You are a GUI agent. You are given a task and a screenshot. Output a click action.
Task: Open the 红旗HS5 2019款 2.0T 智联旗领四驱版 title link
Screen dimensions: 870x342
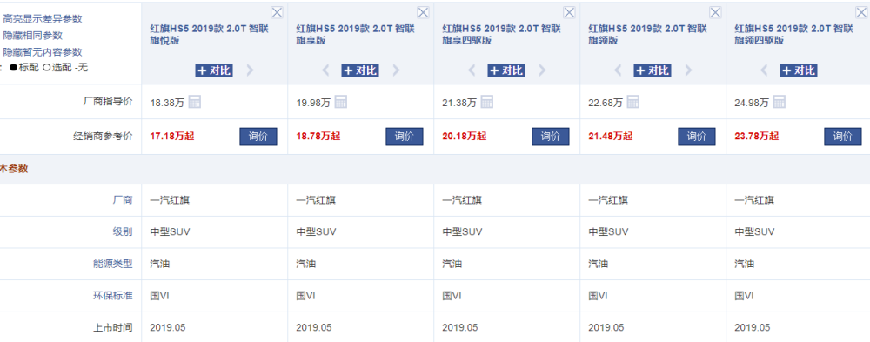(x=794, y=35)
